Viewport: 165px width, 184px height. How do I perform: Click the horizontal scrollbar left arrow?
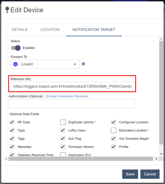(x=6, y=159)
